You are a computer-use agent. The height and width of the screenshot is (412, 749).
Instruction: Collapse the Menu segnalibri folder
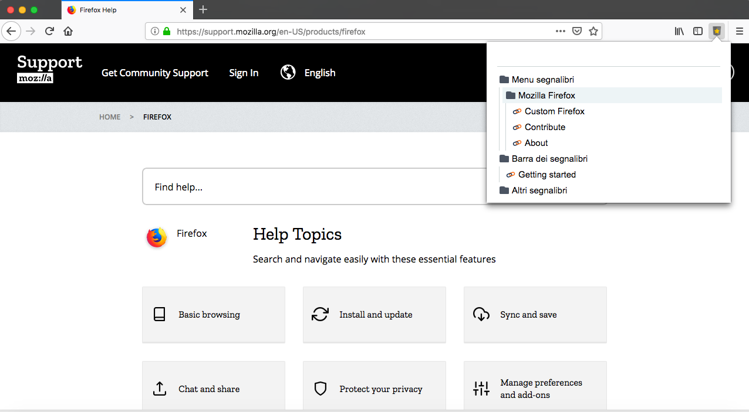[542, 80]
